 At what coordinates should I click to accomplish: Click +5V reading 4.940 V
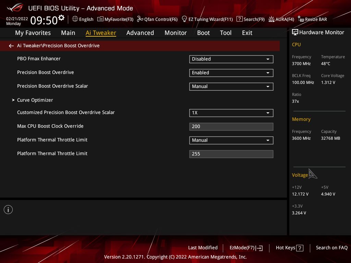click(x=328, y=194)
